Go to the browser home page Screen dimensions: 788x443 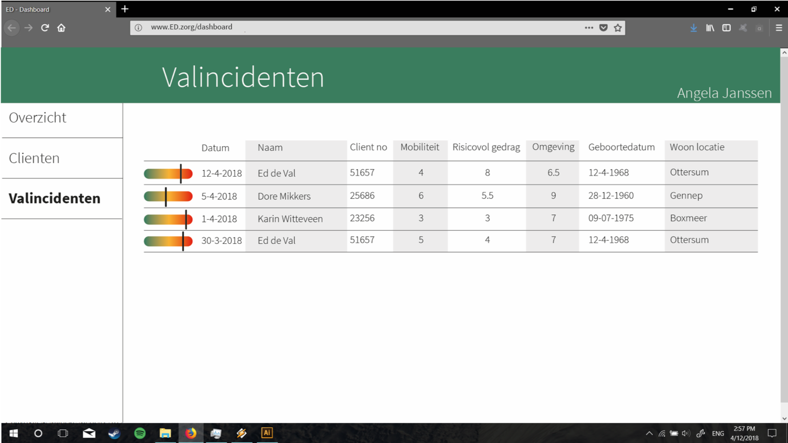[x=61, y=28]
